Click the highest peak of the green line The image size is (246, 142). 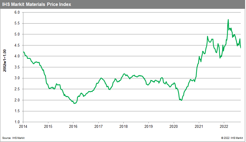click(x=228, y=20)
